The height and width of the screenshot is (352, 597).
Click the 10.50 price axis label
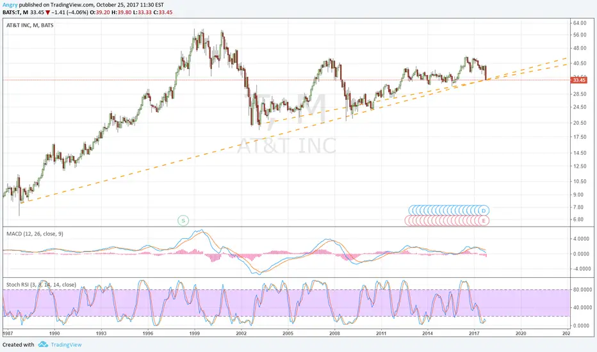580,181
